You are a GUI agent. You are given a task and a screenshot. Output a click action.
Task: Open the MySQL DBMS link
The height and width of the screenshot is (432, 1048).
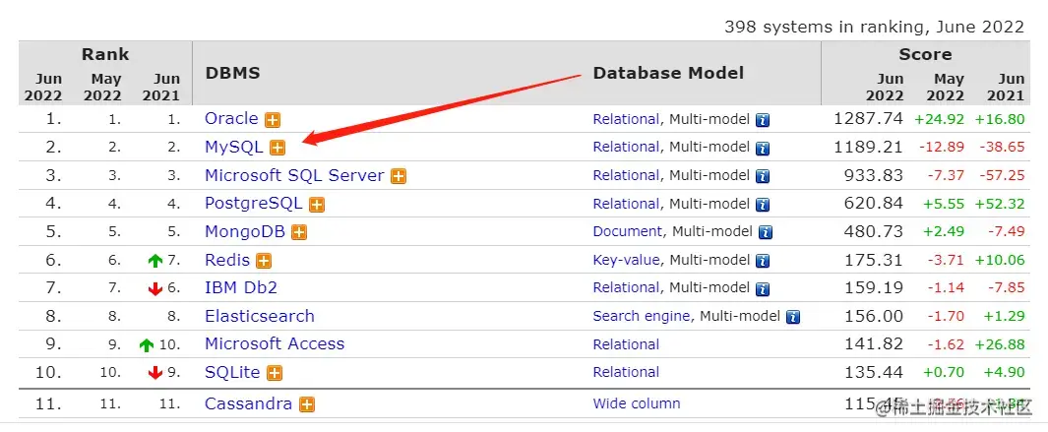coord(234,148)
